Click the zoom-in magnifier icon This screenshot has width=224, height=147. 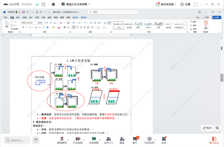pyautogui.click(x=218, y=128)
